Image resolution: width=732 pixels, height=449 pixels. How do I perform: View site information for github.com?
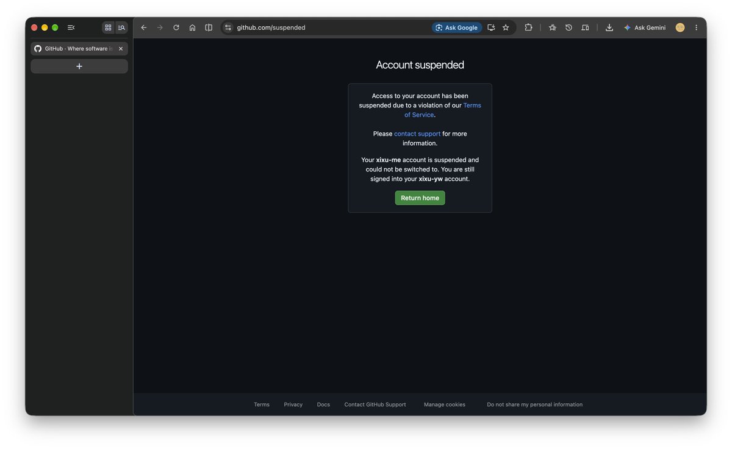[x=228, y=27]
